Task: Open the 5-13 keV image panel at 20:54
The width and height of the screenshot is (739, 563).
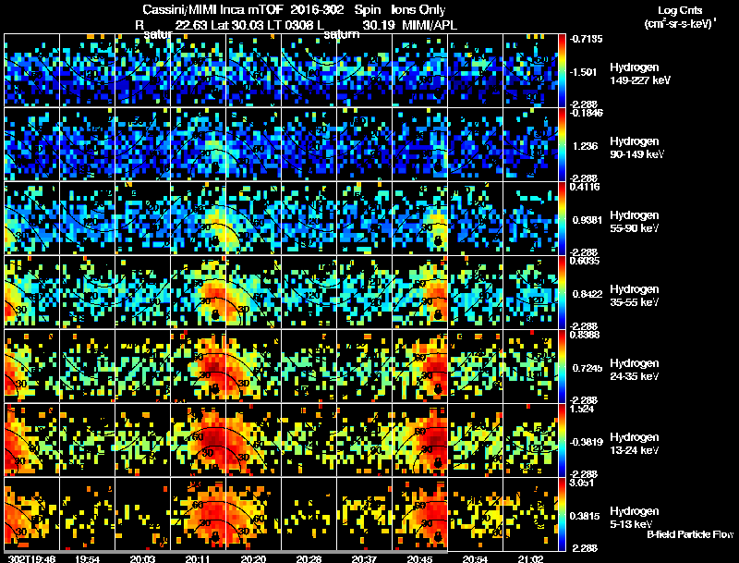Action: coord(475,514)
